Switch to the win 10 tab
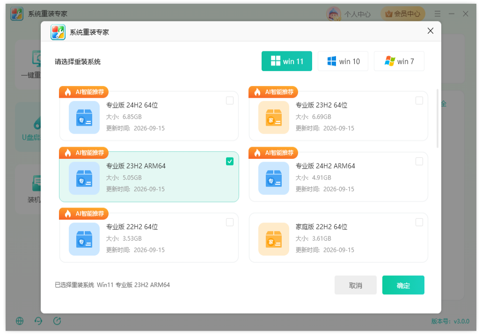The height and width of the screenshot is (335, 482). point(343,61)
